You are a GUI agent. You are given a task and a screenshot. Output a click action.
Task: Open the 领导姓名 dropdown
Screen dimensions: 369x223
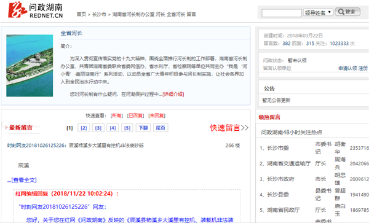[318, 12]
